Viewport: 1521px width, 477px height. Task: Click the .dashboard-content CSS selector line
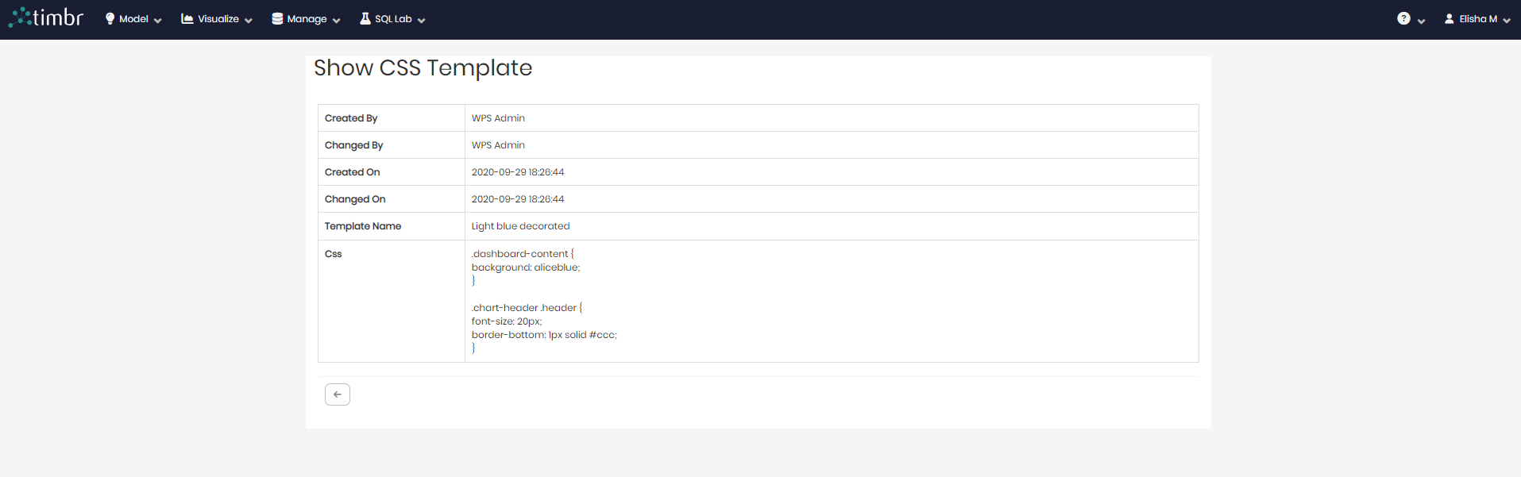[523, 254]
